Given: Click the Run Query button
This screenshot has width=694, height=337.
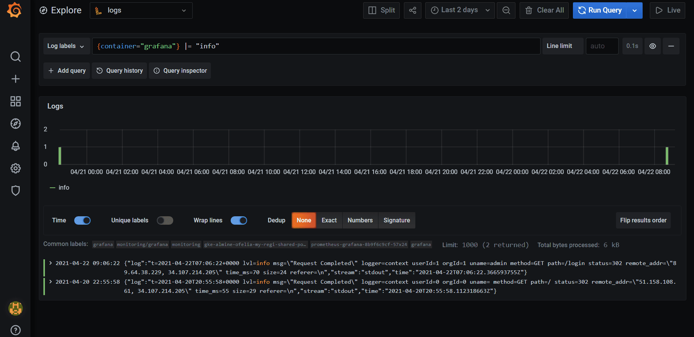Looking at the screenshot, I should point(600,10).
